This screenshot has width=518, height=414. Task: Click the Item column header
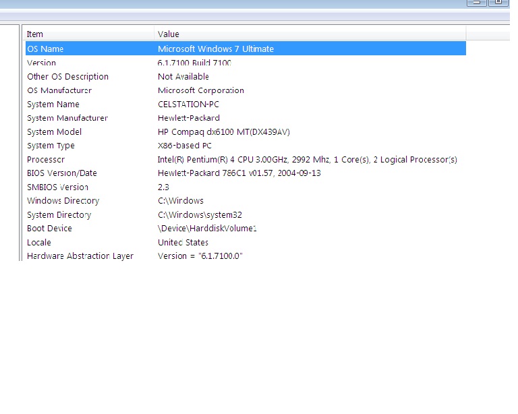coord(89,34)
